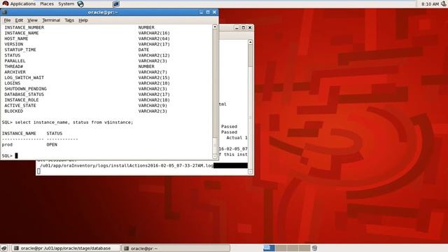Open the Applications menu
448x252 pixels.
click(x=22, y=3)
